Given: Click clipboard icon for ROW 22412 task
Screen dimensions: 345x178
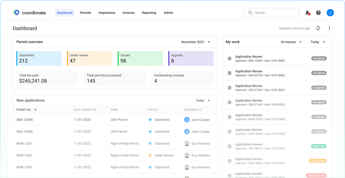Looking at the screenshot, I should pos(229,117).
